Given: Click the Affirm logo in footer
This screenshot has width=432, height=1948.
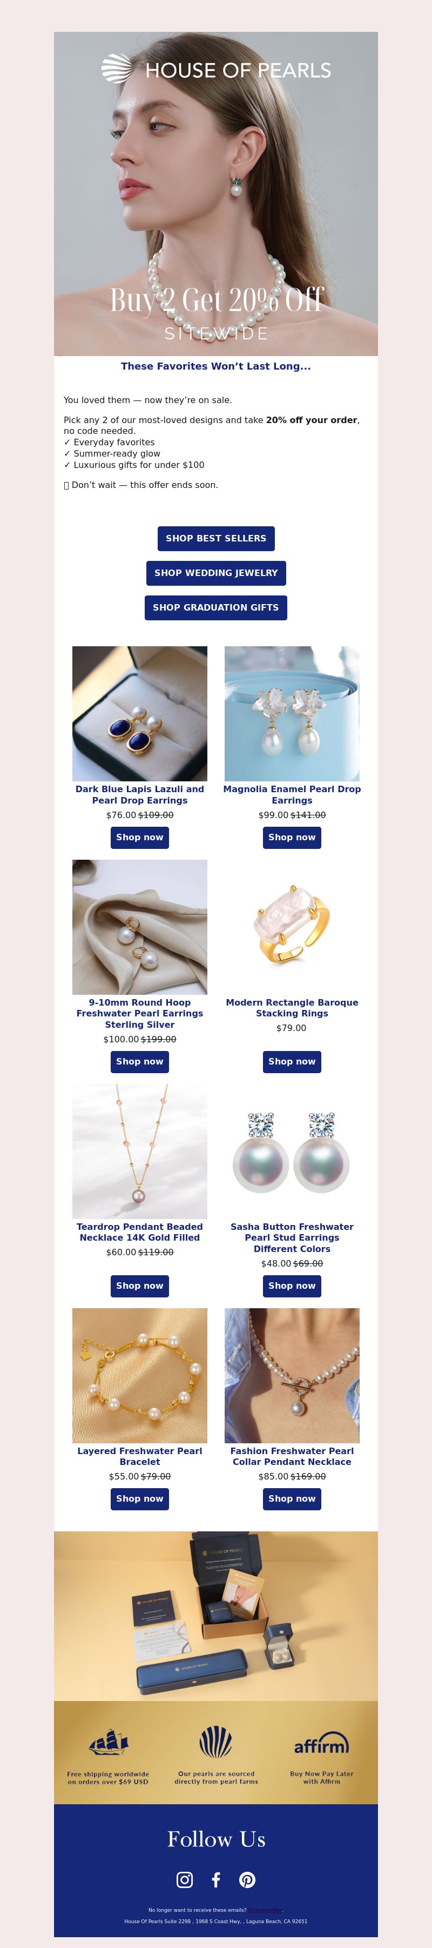Looking at the screenshot, I should pos(322,1746).
